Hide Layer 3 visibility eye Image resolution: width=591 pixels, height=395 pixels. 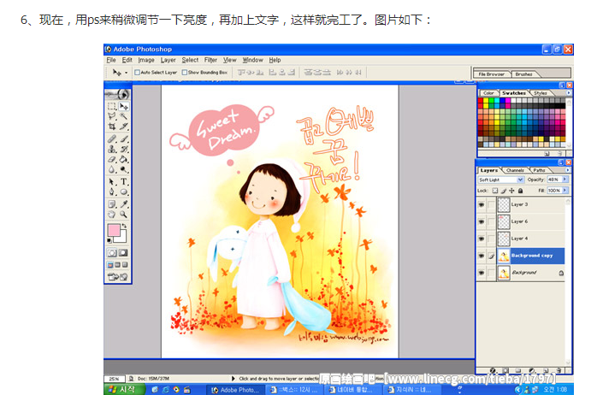[482, 204]
